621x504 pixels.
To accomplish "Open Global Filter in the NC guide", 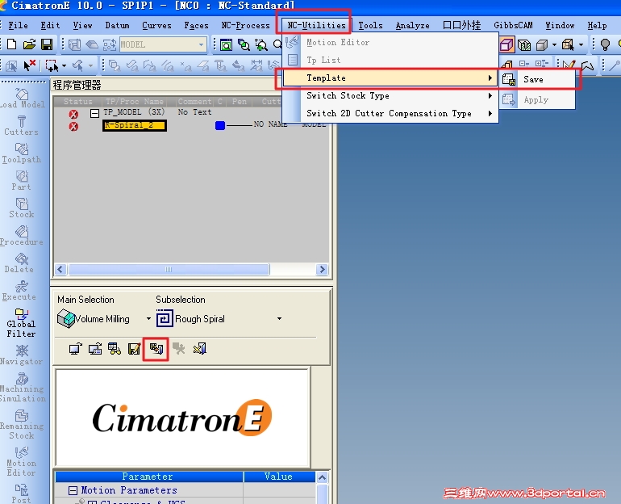I will pos(21,323).
